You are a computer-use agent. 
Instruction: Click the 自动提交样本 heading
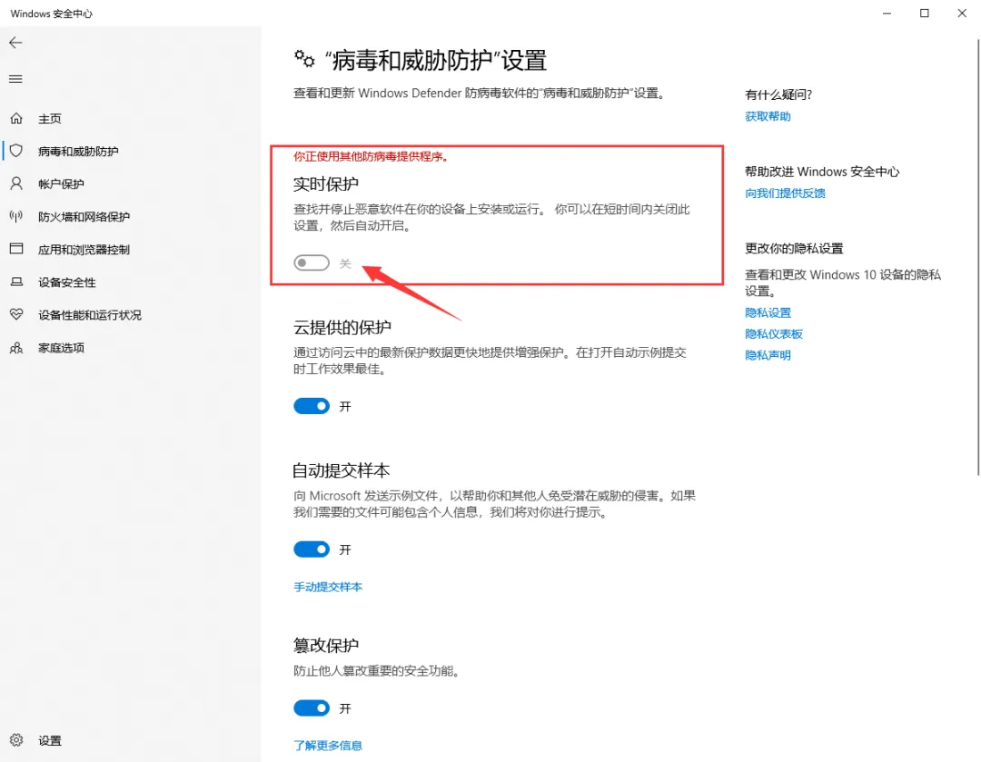point(342,470)
